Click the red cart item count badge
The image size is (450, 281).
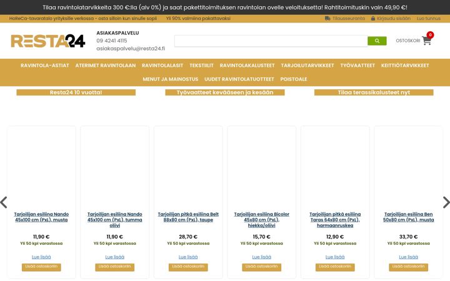pos(430,35)
